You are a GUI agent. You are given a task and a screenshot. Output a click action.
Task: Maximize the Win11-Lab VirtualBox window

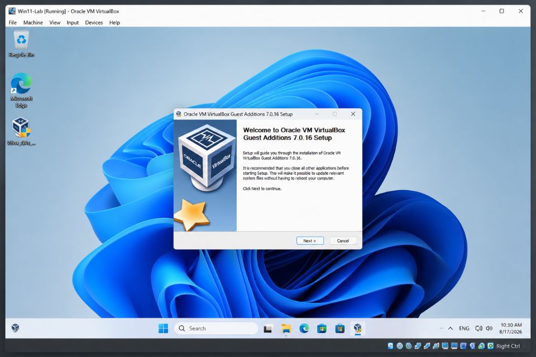[x=501, y=11]
